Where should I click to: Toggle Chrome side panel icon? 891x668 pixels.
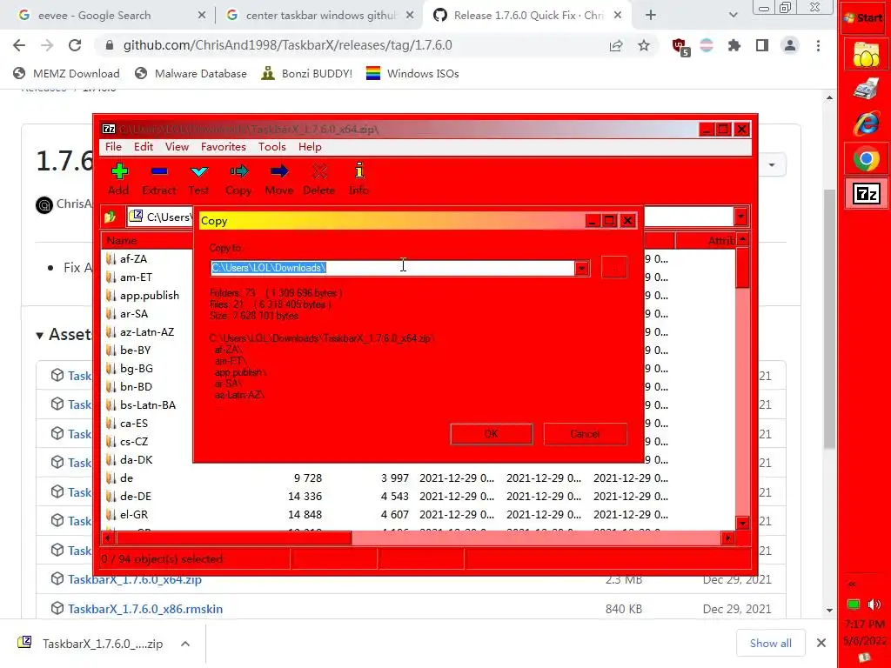[x=762, y=45]
